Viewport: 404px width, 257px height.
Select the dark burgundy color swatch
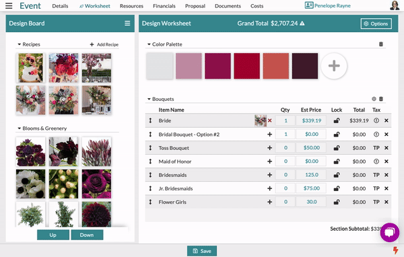[305, 66]
